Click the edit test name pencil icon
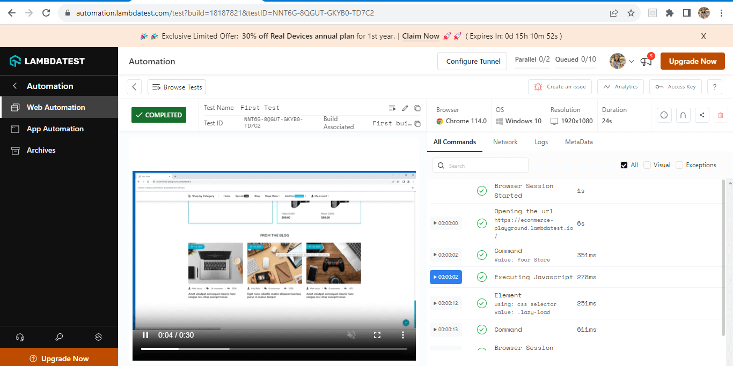The height and width of the screenshot is (366, 733). pyautogui.click(x=405, y=108)
